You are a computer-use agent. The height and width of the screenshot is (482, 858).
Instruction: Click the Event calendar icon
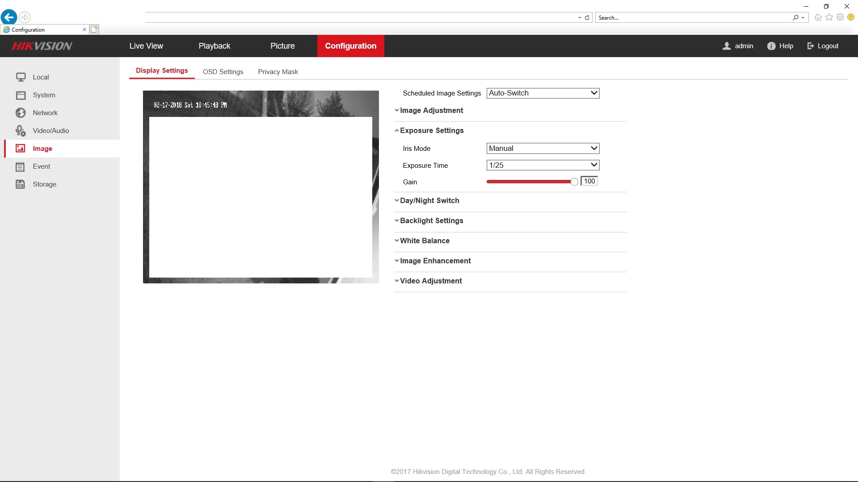coord(21,166)
